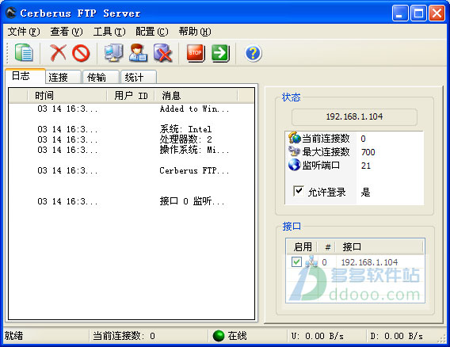
Task: Click the 就绪 status bar text
Action: 13,336
